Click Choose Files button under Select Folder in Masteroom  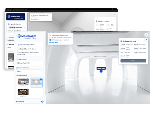(x=22, y=63)
